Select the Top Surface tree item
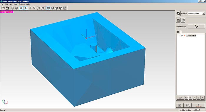206x112 pixels. point(191,36)
